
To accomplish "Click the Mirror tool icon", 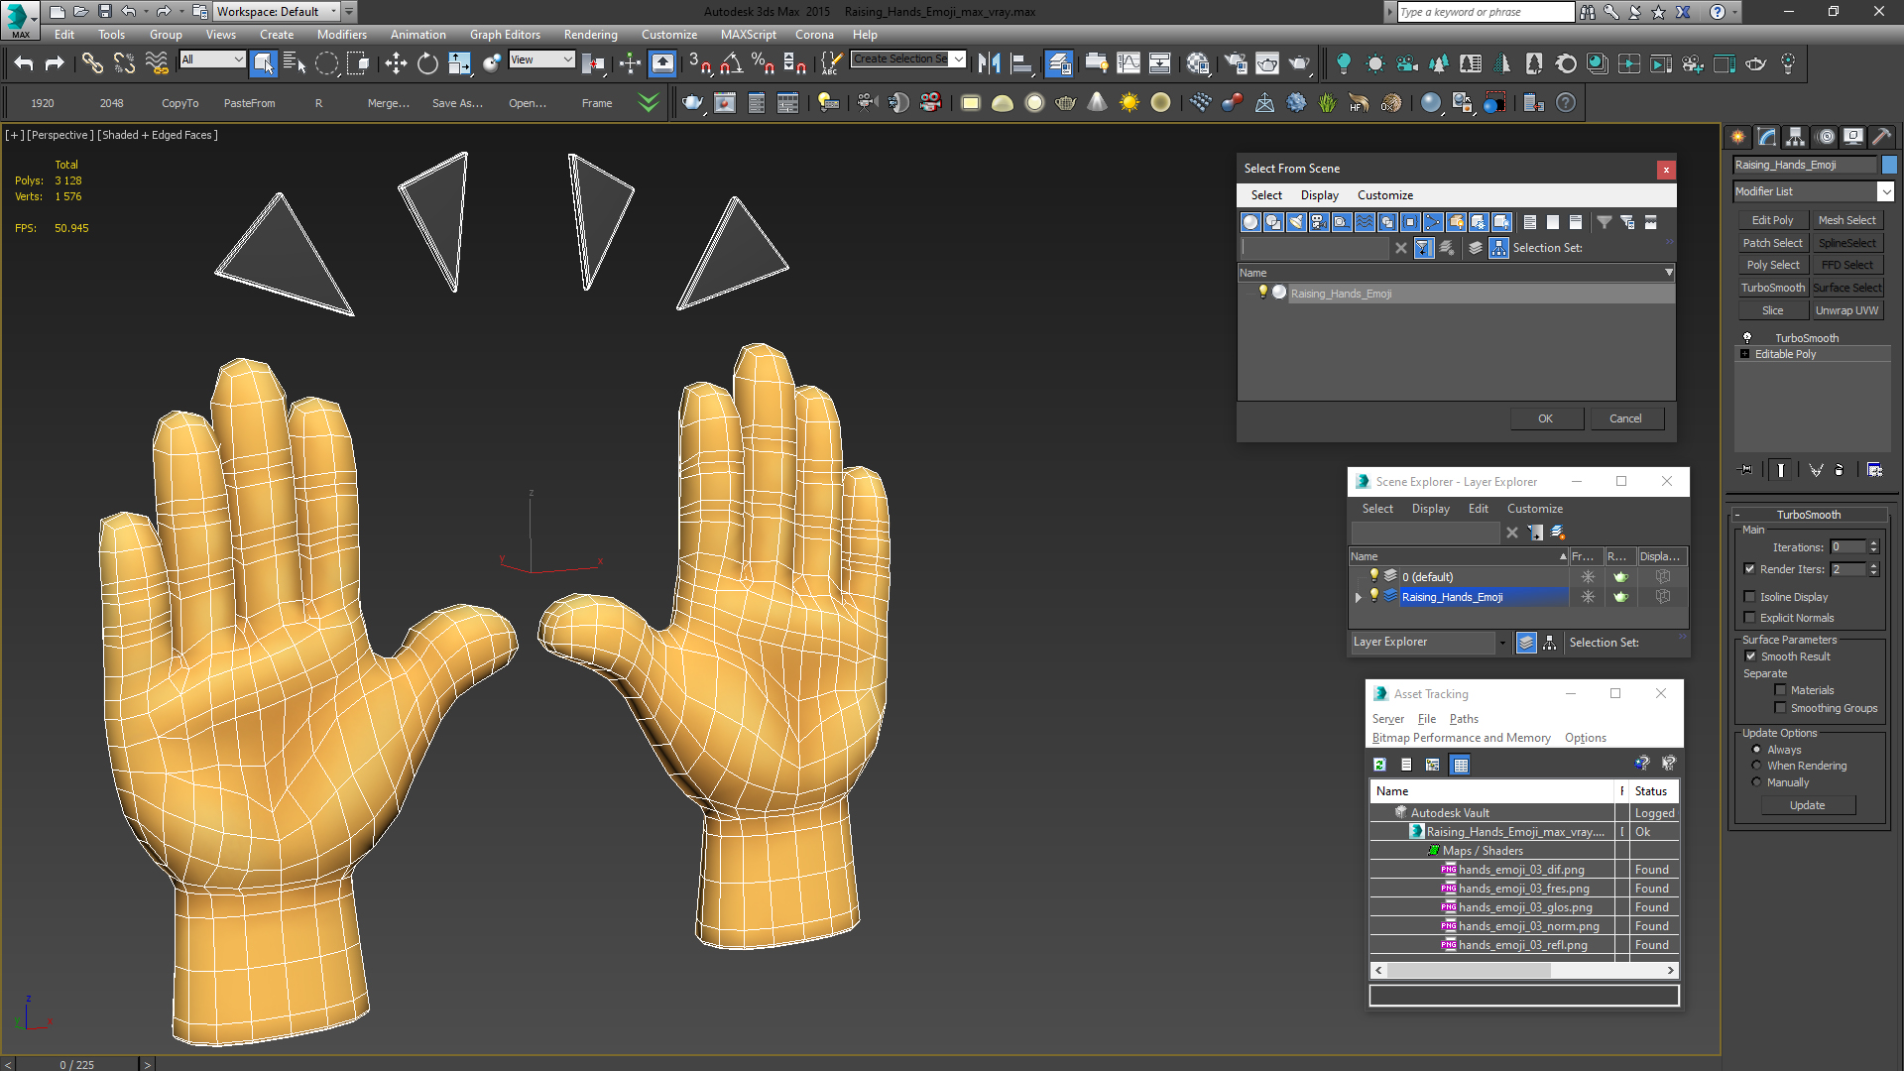I will (989, 64).
